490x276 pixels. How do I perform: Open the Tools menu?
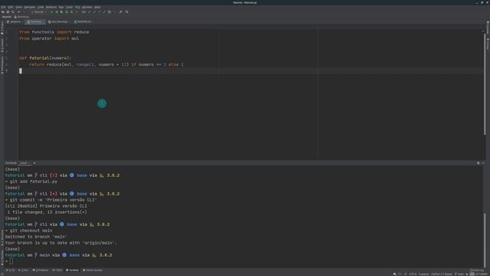(x=70, y=7)
